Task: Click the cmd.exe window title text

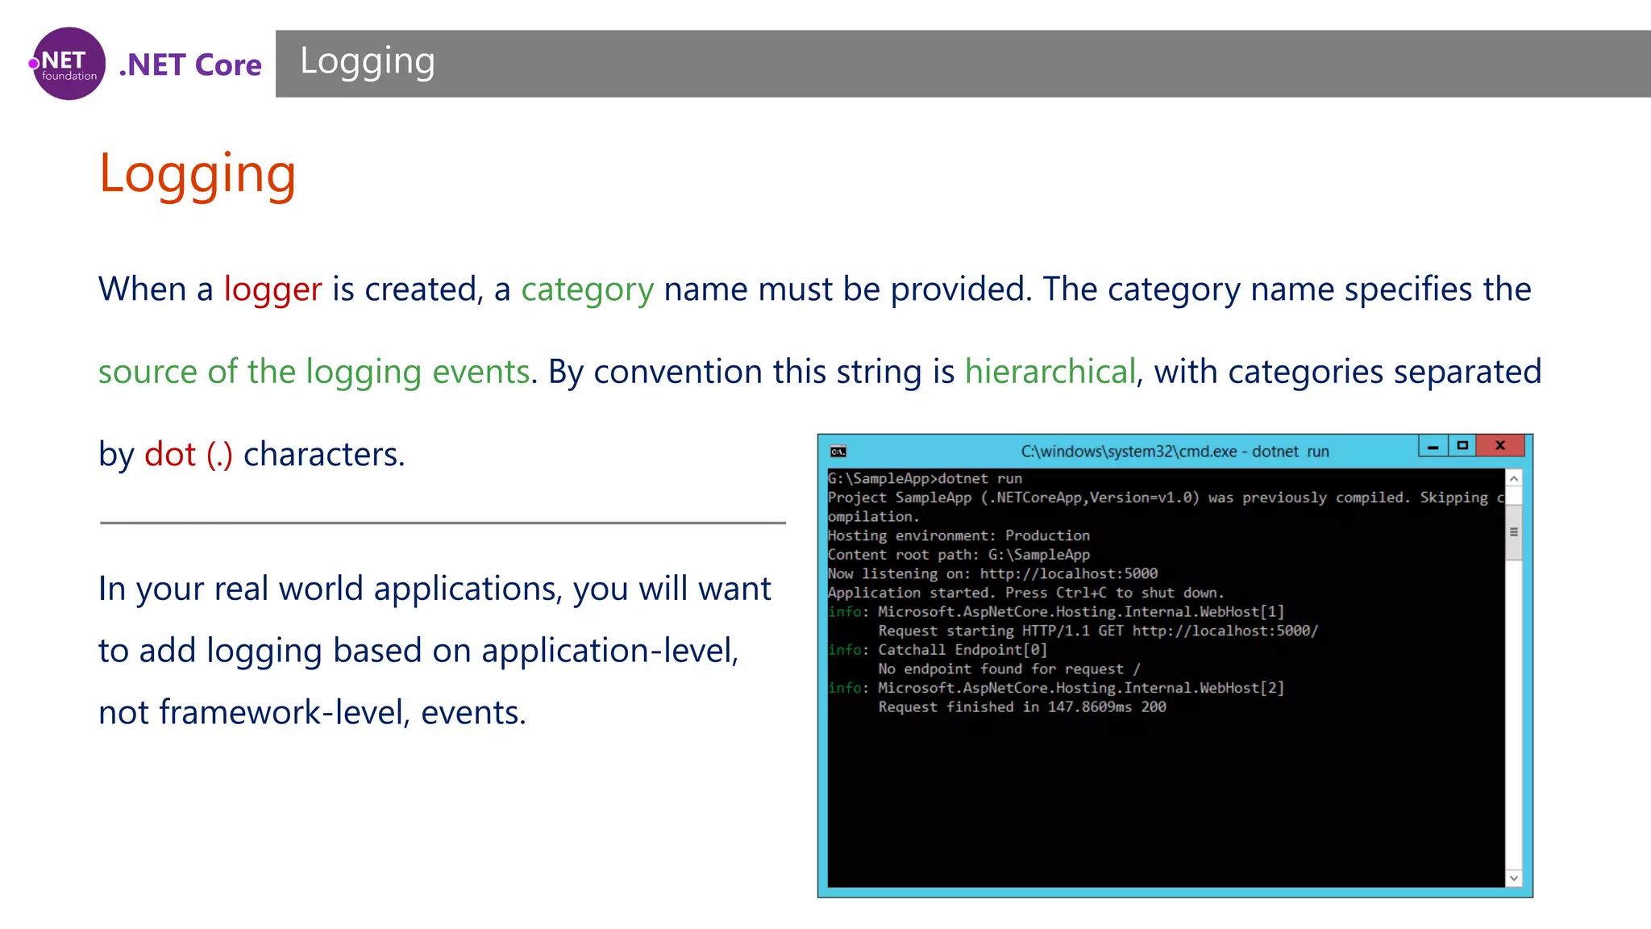Action: (x=1175, y=452)
